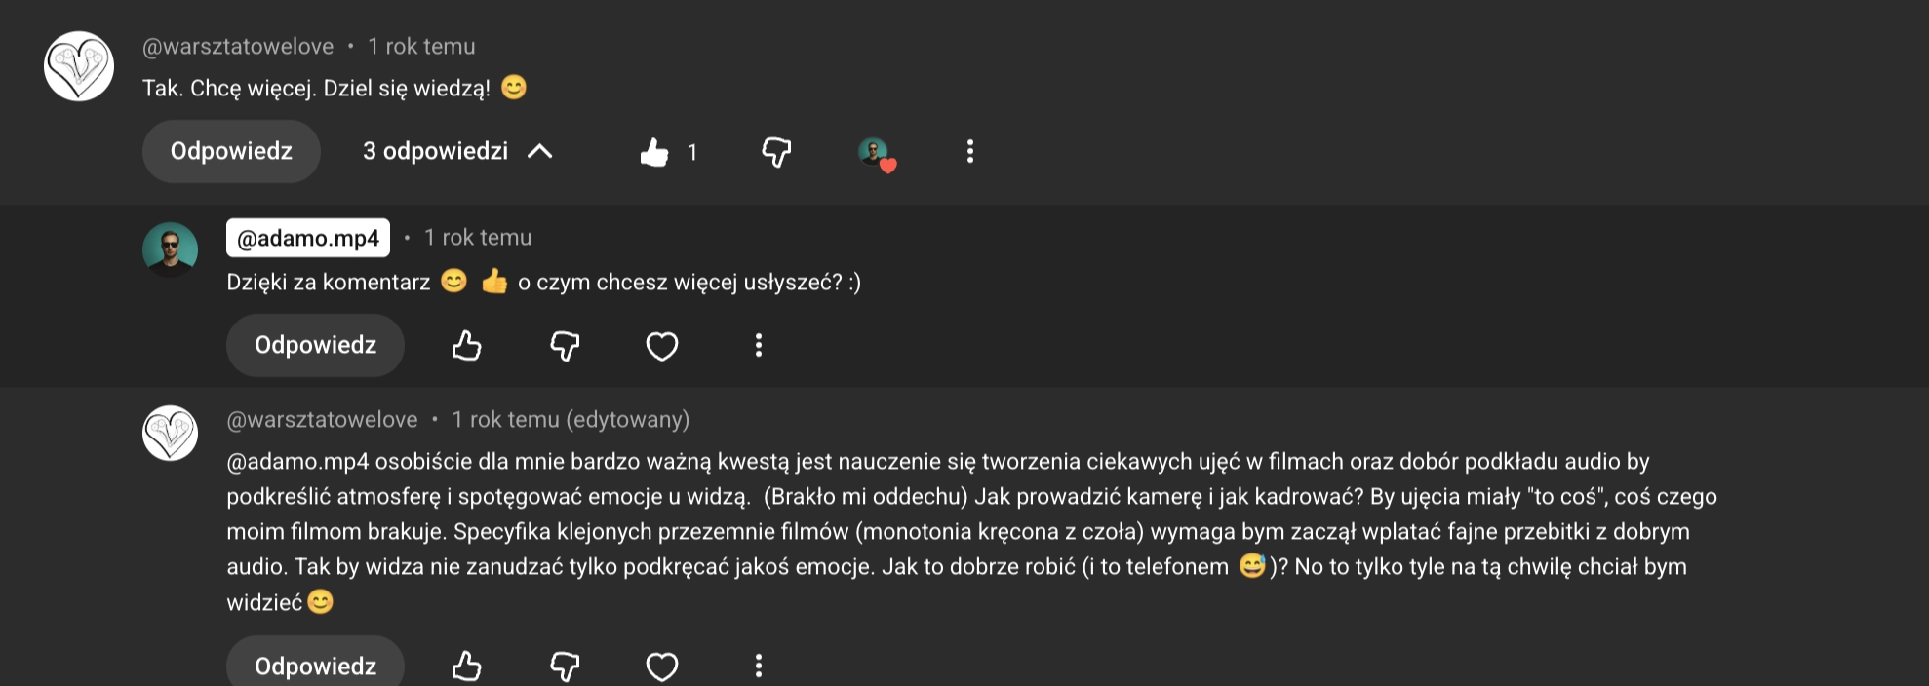Heart the long edited comment
This screenshot has height=686, width=1929.
[661, 667]
